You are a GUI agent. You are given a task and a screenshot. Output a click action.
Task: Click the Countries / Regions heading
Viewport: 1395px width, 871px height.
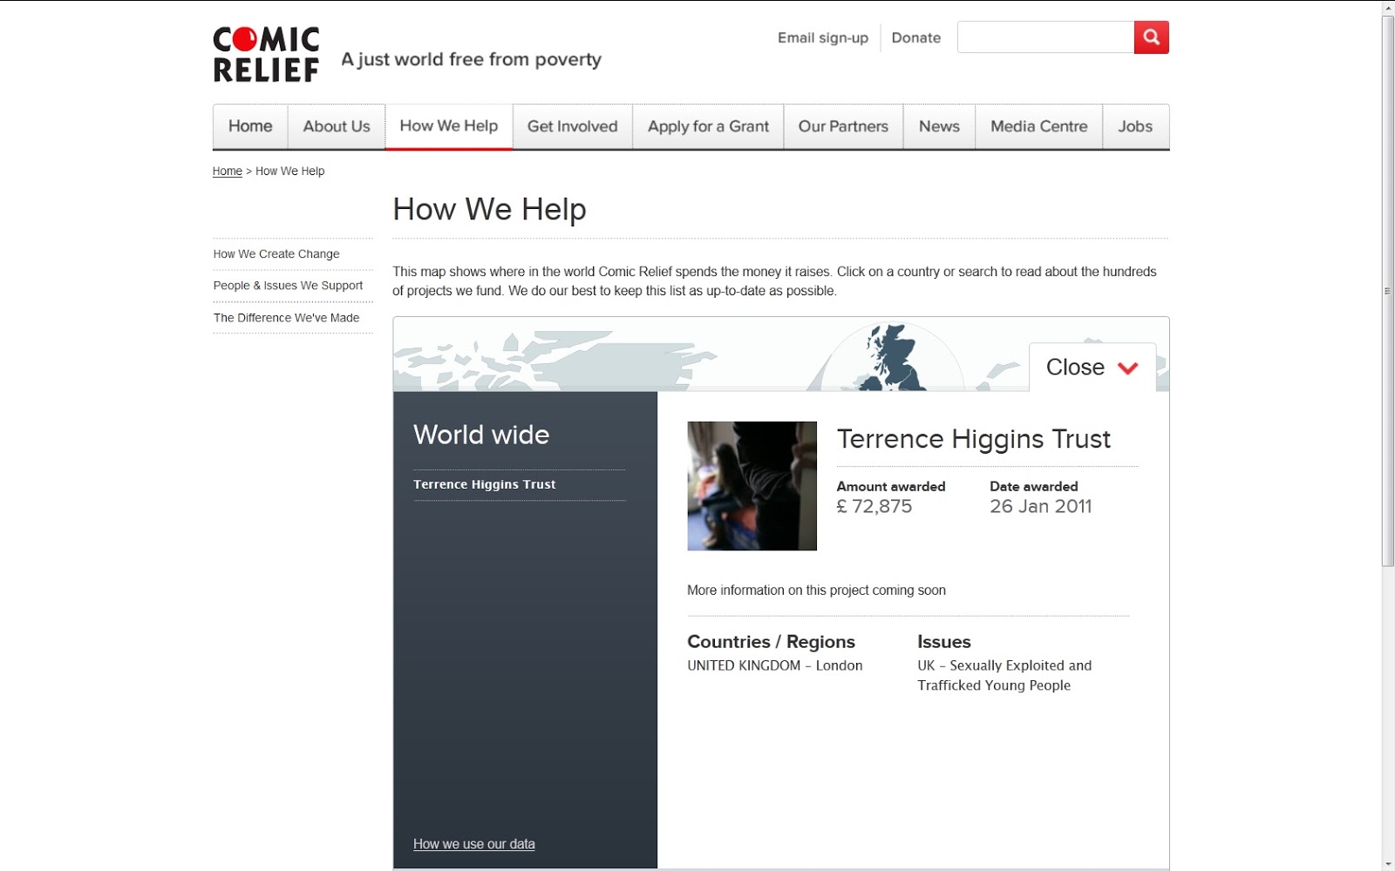tap(771, 642)
